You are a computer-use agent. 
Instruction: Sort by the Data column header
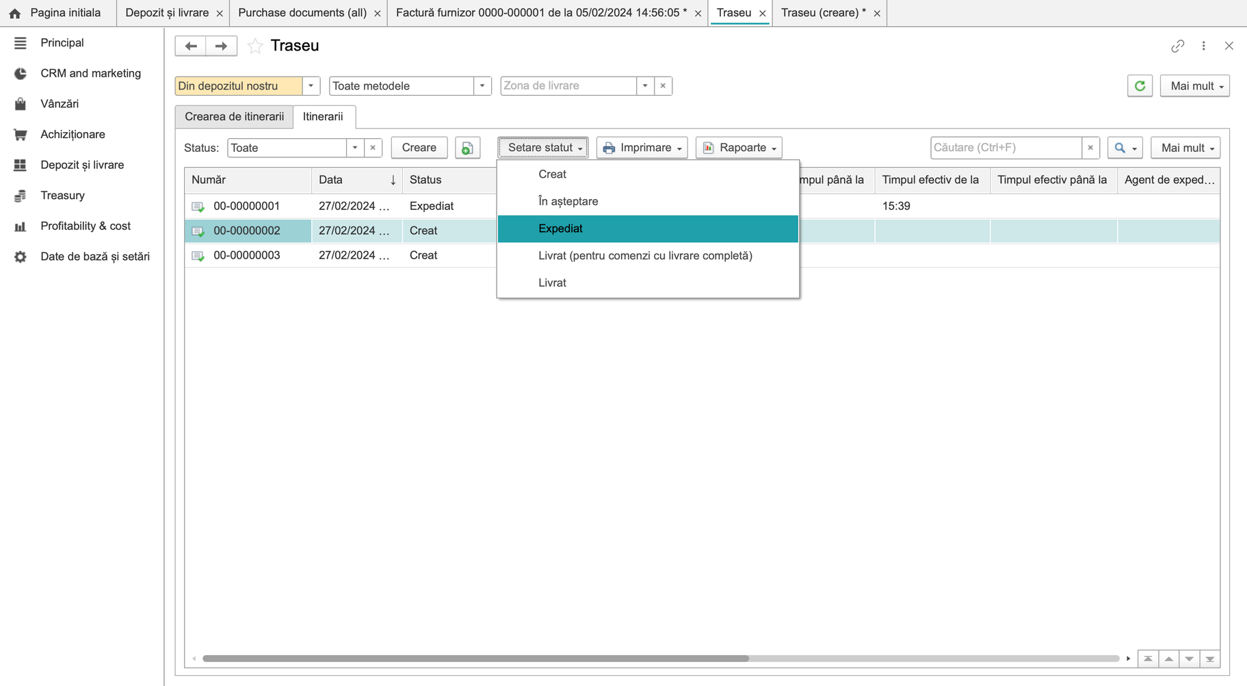(x=357, y=180)
